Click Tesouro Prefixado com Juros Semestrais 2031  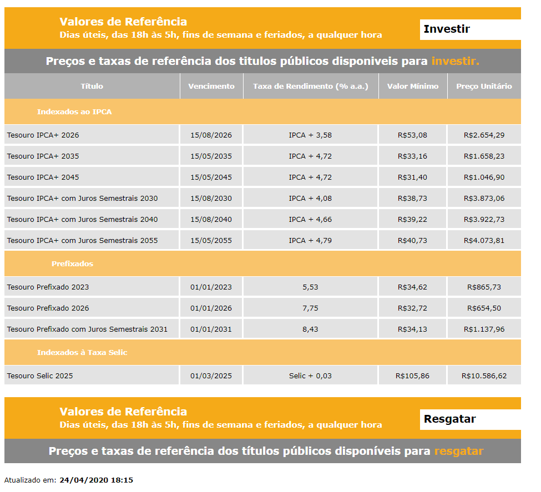coord(87,329)
